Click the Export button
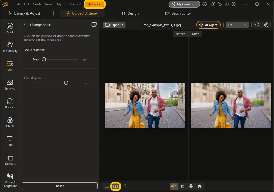Image resolution: width=274 pixels, height=192 pixels. click(x=95, y=4)
